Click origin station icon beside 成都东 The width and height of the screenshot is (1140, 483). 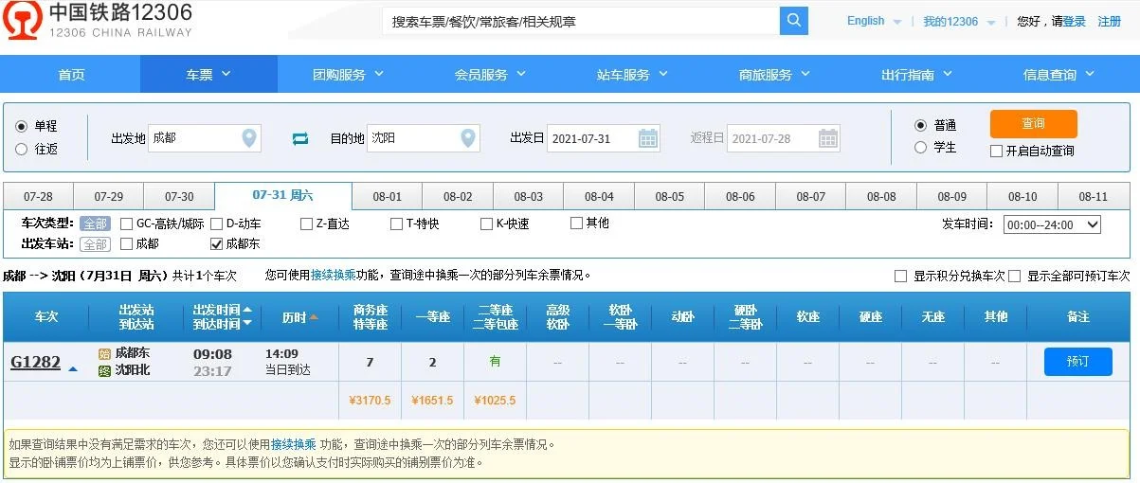tap(104, 353)
